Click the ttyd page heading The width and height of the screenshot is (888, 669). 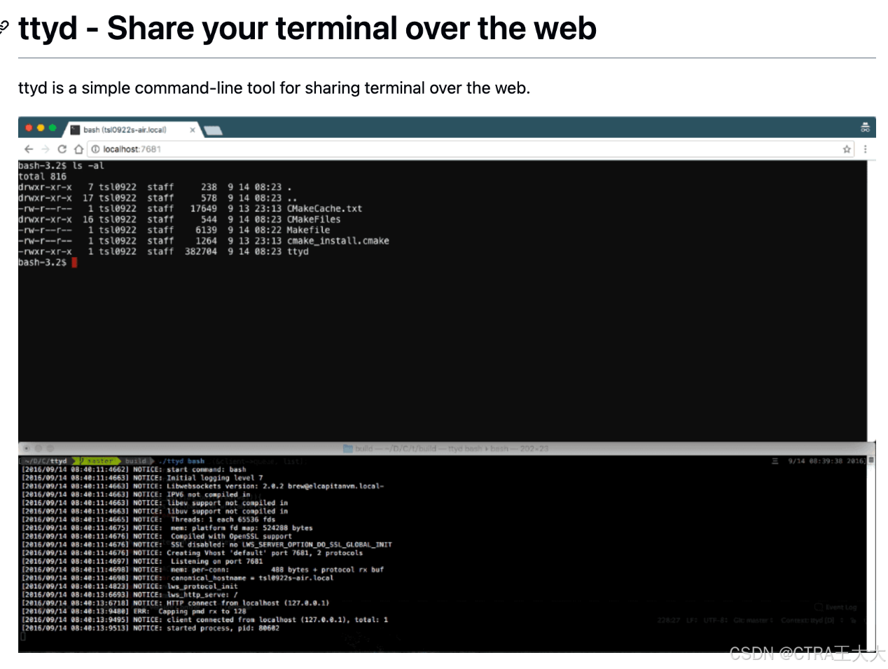(307, 29)
